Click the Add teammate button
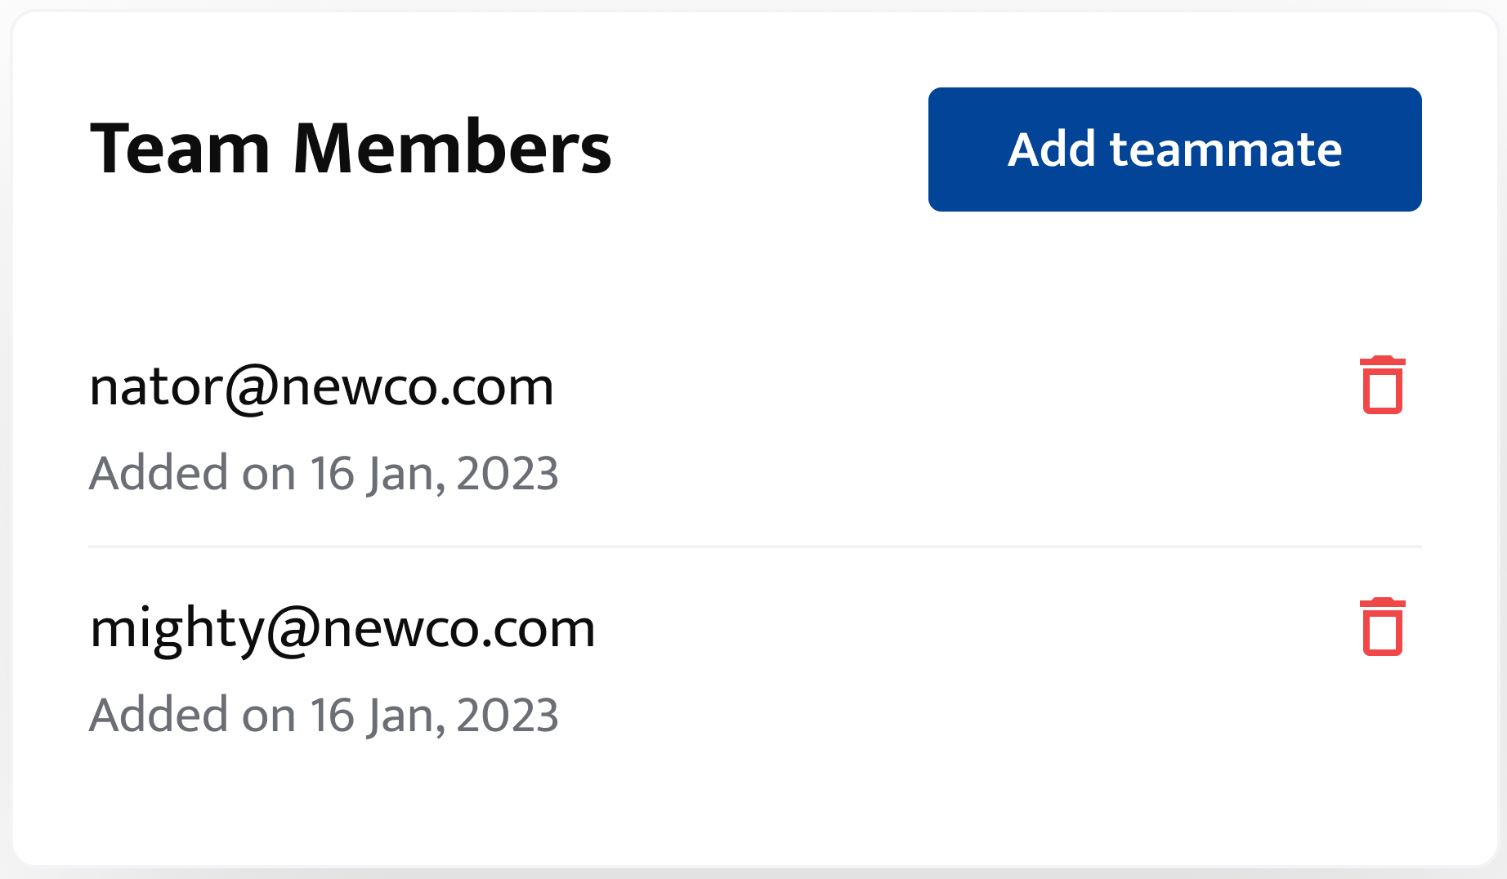 click(x=1174, y=149)
